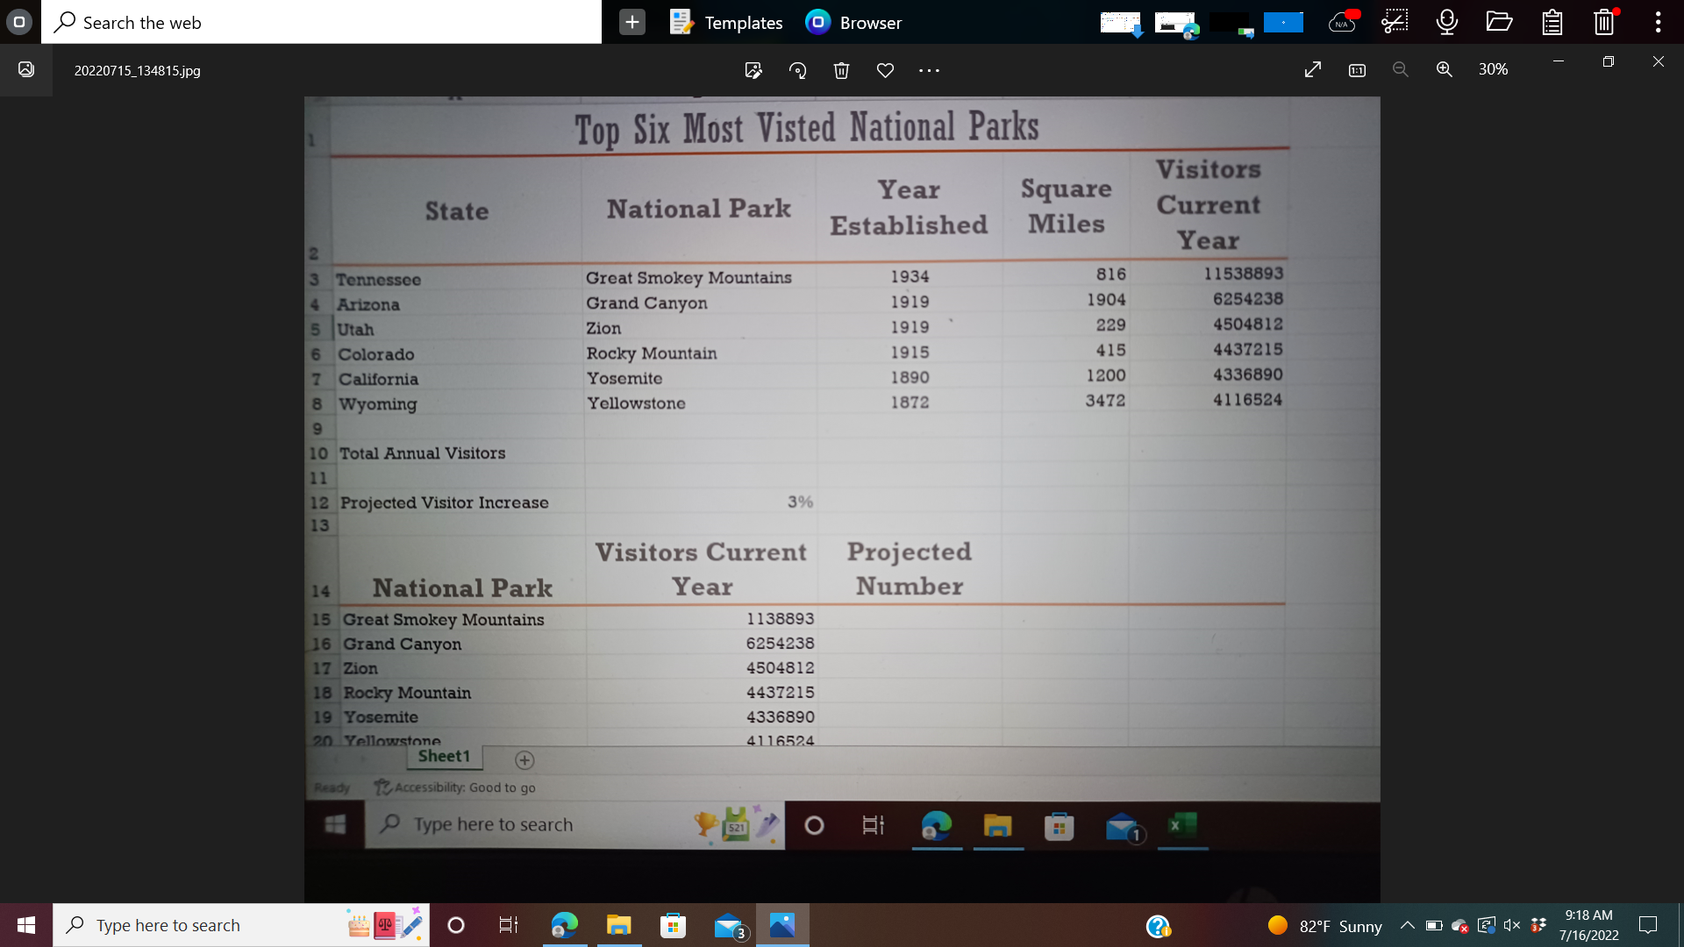This screenshot has height=947, width=1684.
Task: Zoom in on the photo
Action: coord(1445,69)
